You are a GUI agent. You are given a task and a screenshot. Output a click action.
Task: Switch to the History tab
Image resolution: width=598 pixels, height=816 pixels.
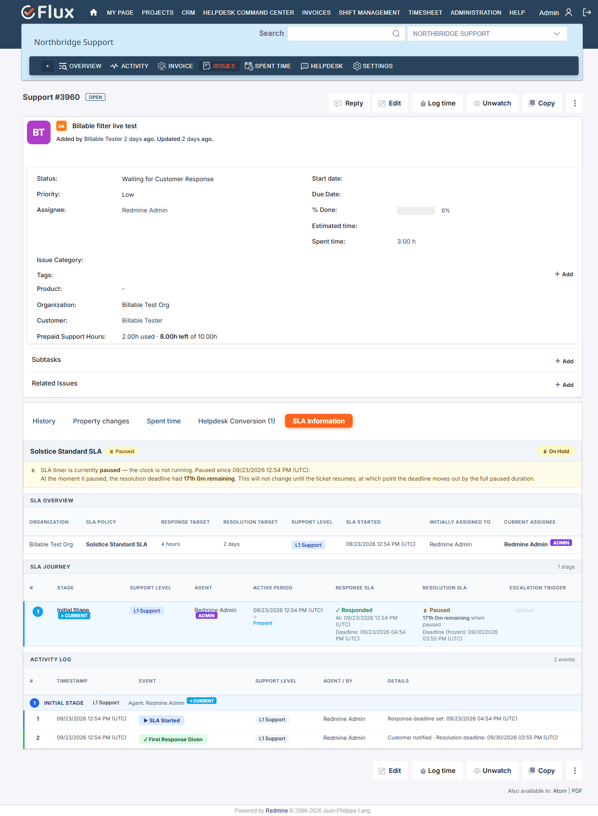tap(44, 421)
